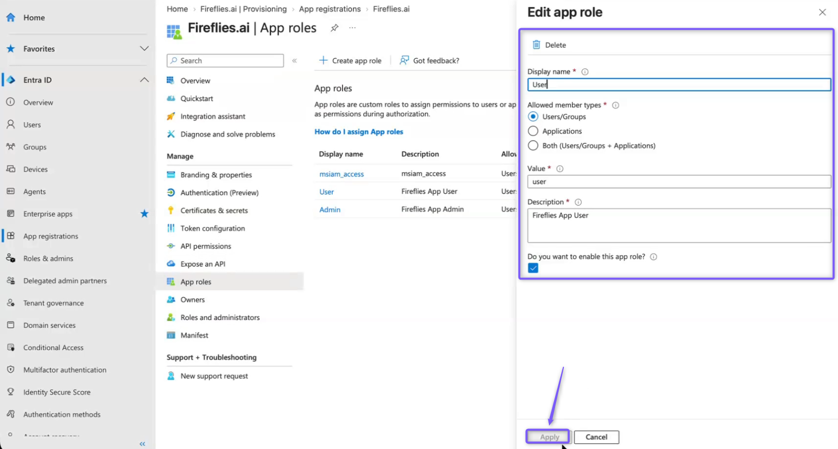838x449 pixels.
Task: Click the Home icon in sidebar
Action: tap(10, 17)
